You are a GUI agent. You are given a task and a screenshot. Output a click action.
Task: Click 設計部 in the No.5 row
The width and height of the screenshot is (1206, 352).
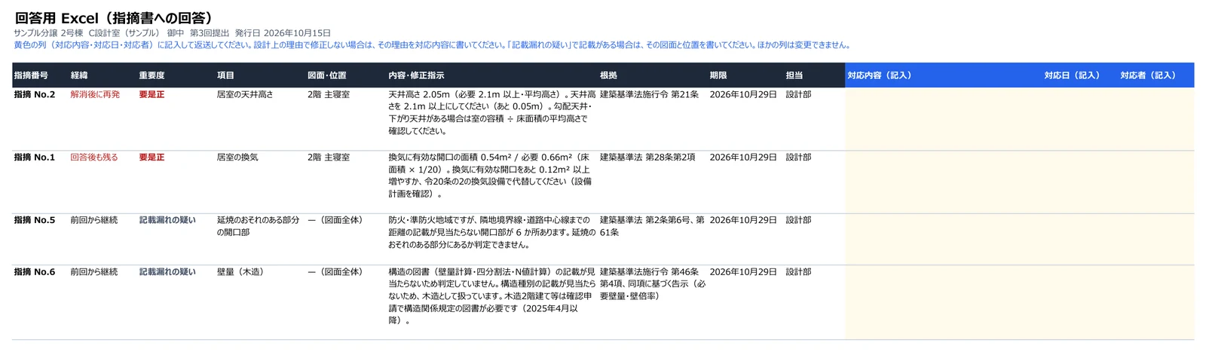point(798,220)
